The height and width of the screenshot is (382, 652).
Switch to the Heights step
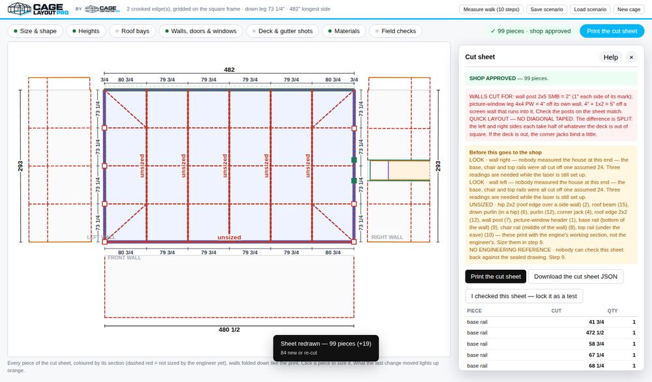(85, 31)
